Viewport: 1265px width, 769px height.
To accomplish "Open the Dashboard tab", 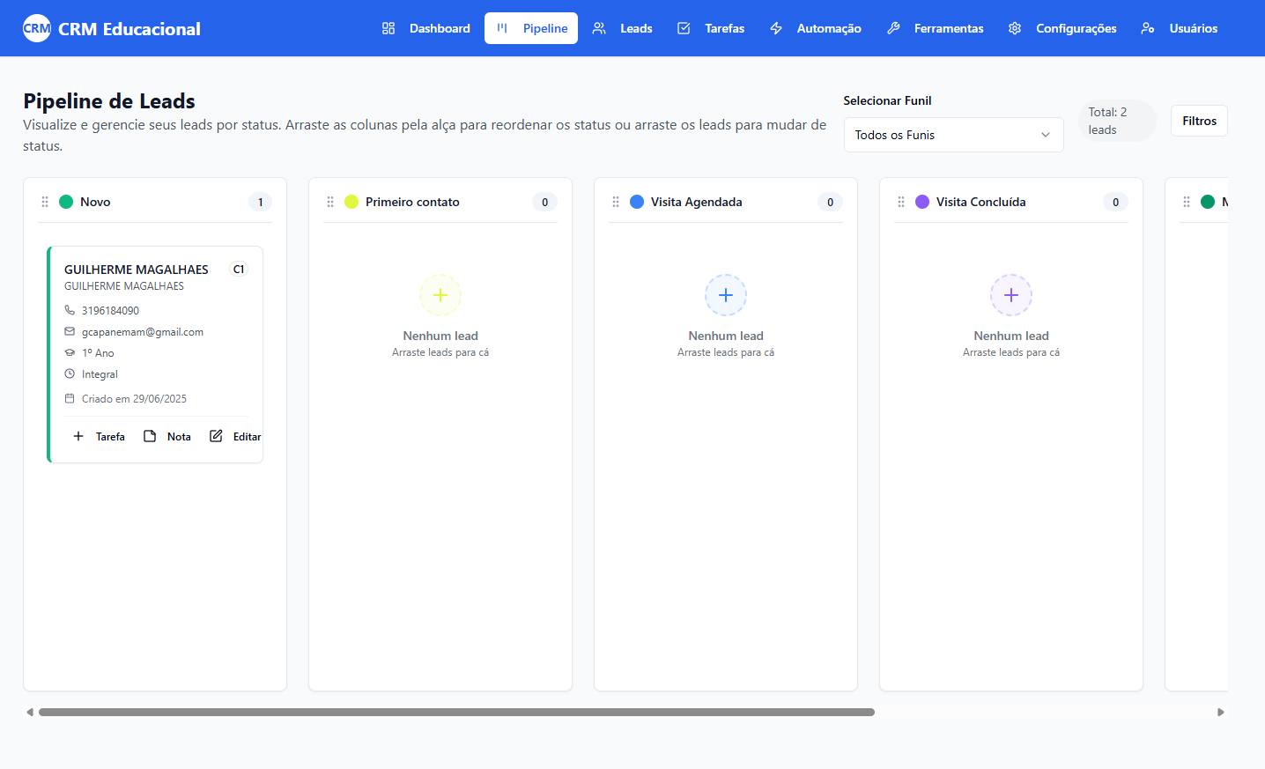I will [426, 28].
